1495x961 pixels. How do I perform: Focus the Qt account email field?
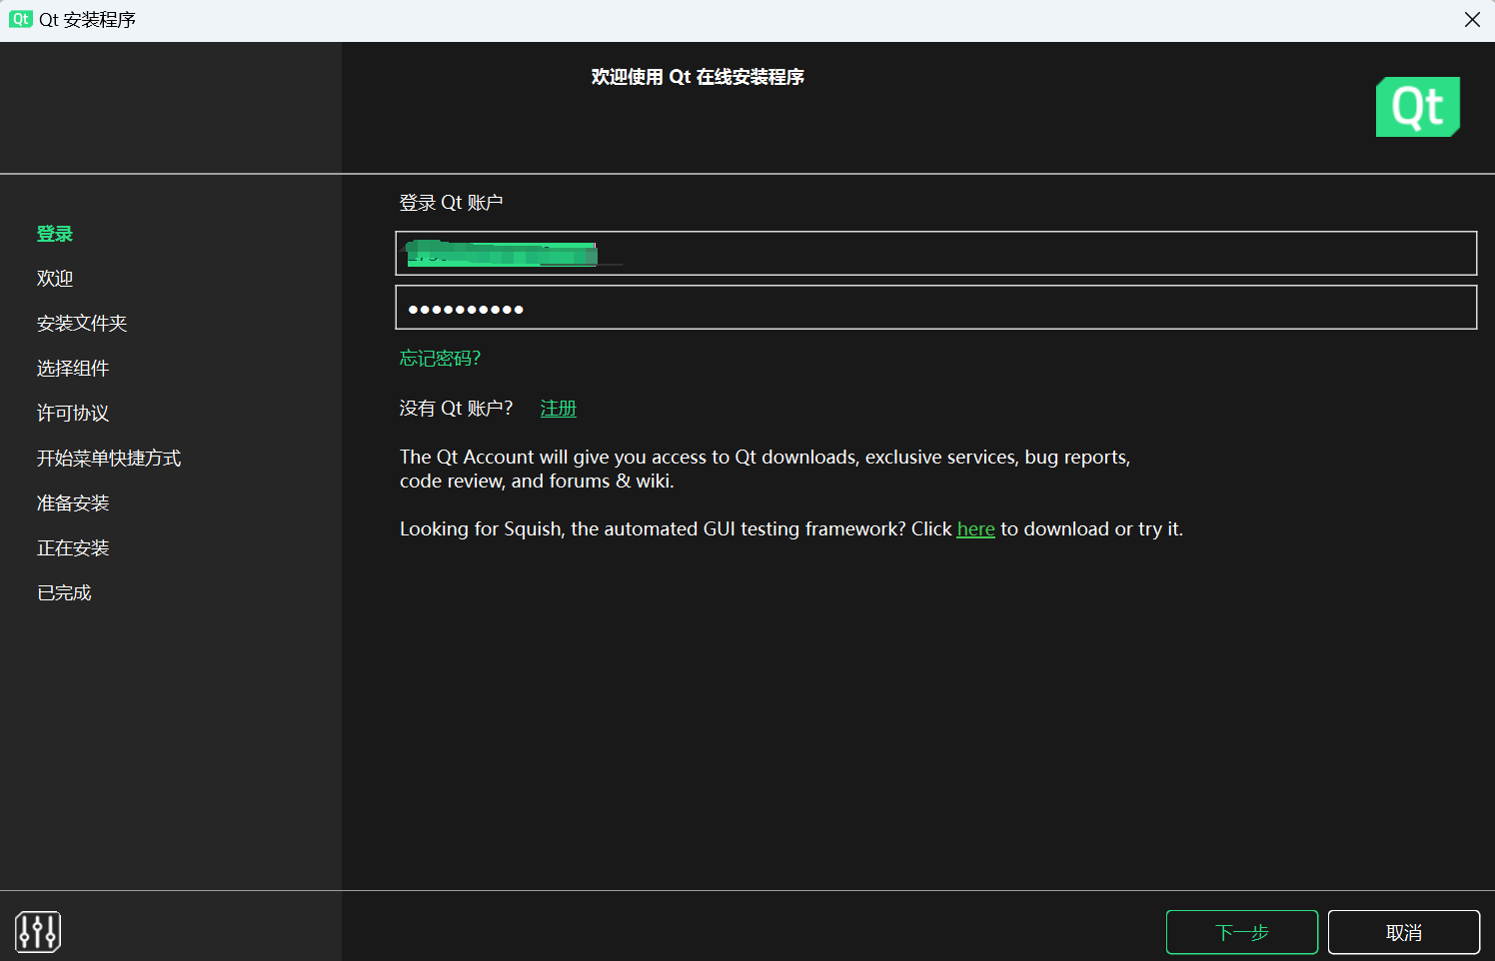point(936,253)
